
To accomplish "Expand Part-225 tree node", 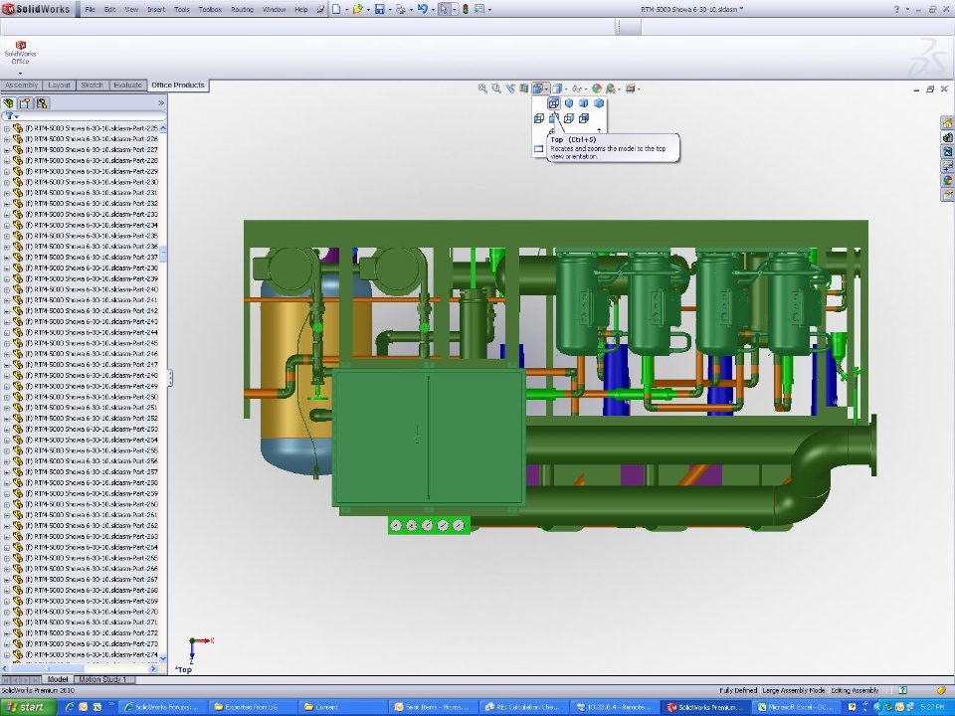I will (7, 128).
